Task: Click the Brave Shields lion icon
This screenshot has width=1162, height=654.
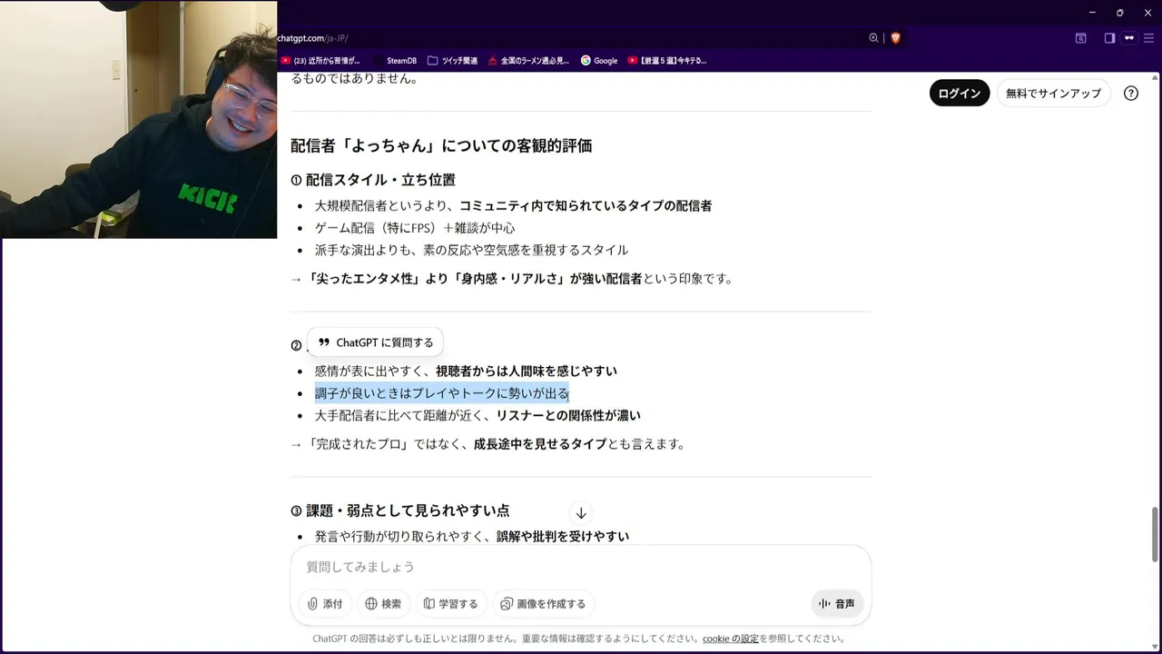Action: [x=895, y=38]
